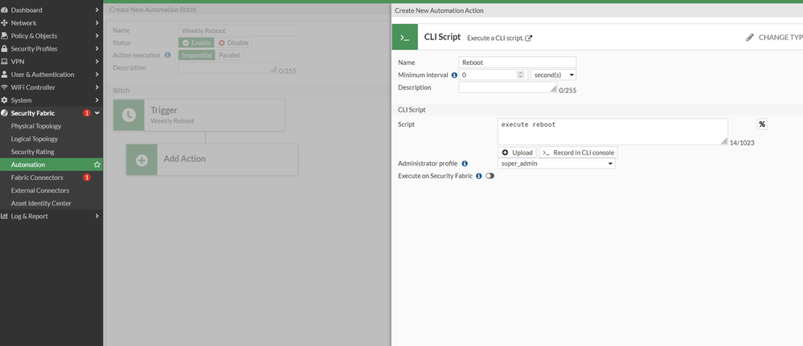Click Record in CLI console button
803x346 pixels.
coord(578,153)
